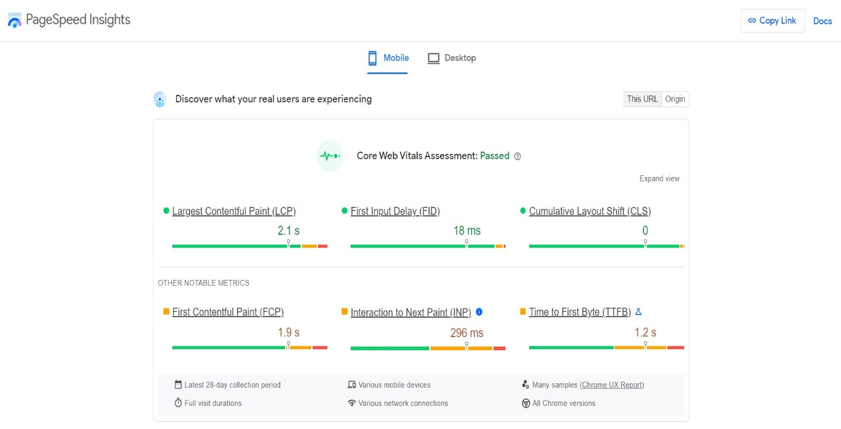841x429 pixels.
Task: Click the 2.1 s LCP value
Action: [x=289, y=231]
